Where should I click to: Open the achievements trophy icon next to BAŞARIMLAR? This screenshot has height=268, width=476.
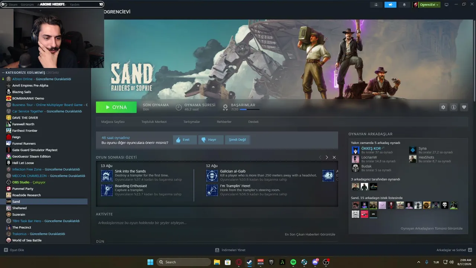(225, 107)
